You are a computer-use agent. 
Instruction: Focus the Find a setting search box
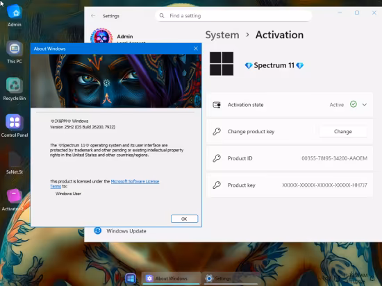coord(233,16)
